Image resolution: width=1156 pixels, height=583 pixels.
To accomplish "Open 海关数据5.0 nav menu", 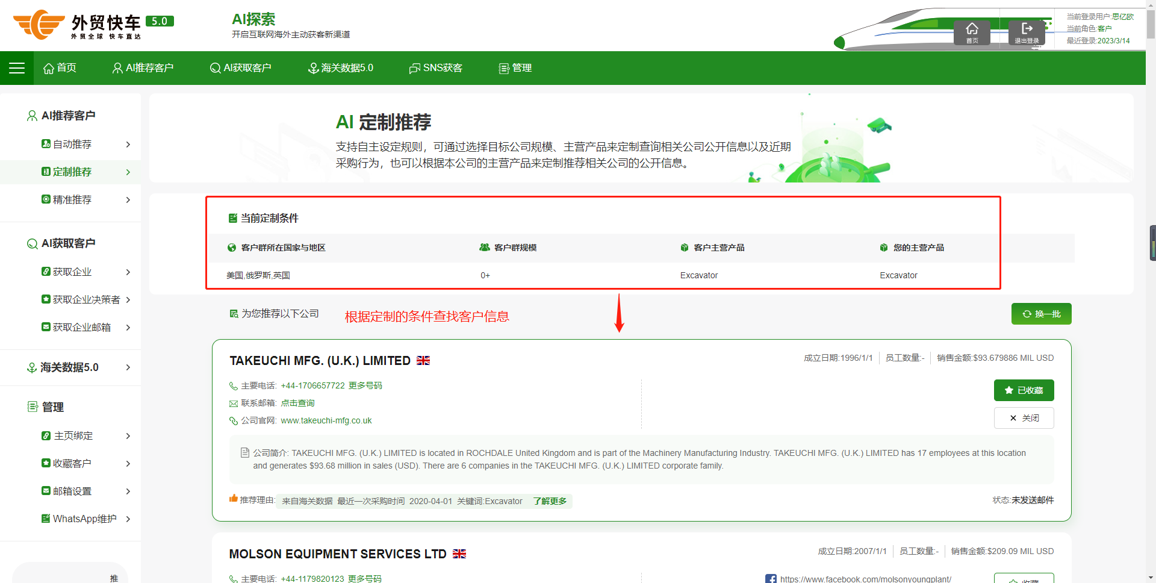I will pyautogui.click(x=340, y=68).
